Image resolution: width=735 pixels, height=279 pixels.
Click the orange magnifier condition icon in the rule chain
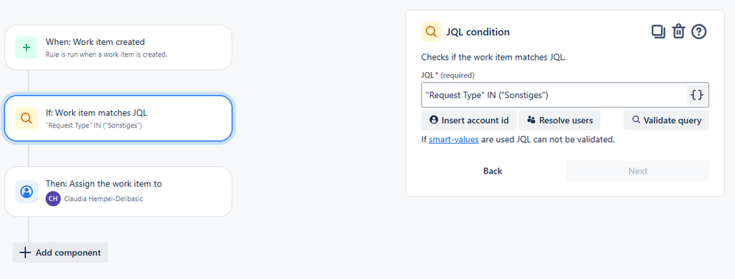tap(26, 119)
